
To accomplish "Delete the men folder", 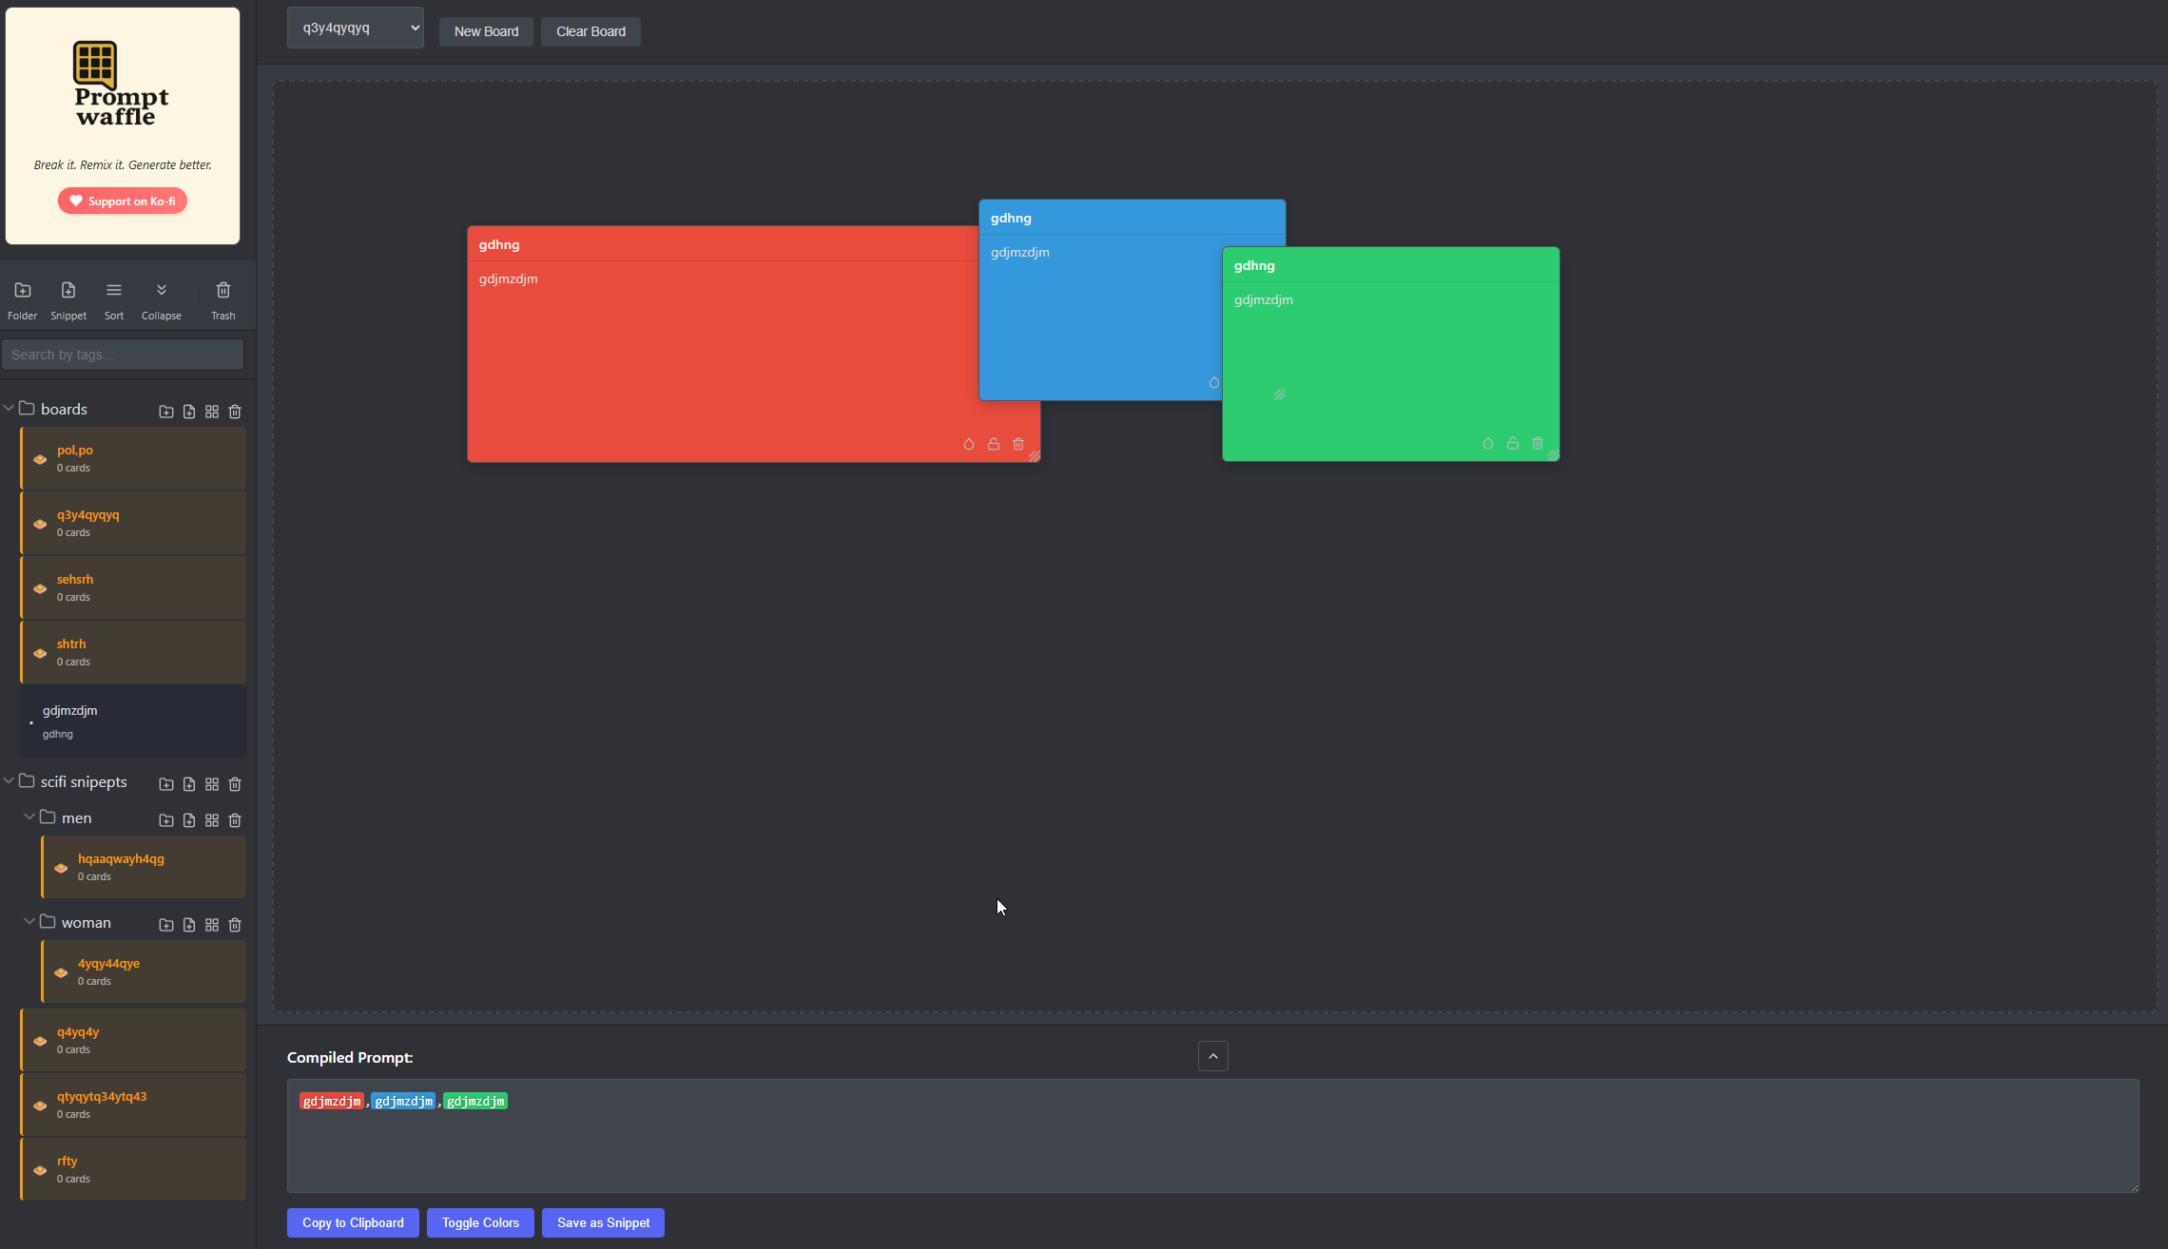I will (x=235, y=820).
